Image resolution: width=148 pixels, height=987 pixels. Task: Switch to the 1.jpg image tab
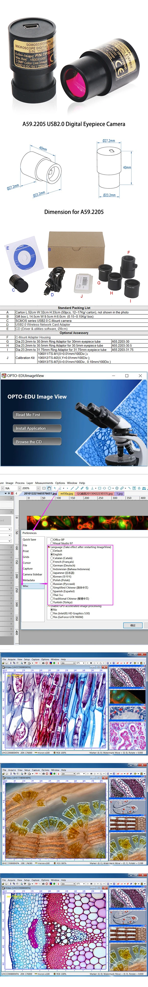pos(119,493)
